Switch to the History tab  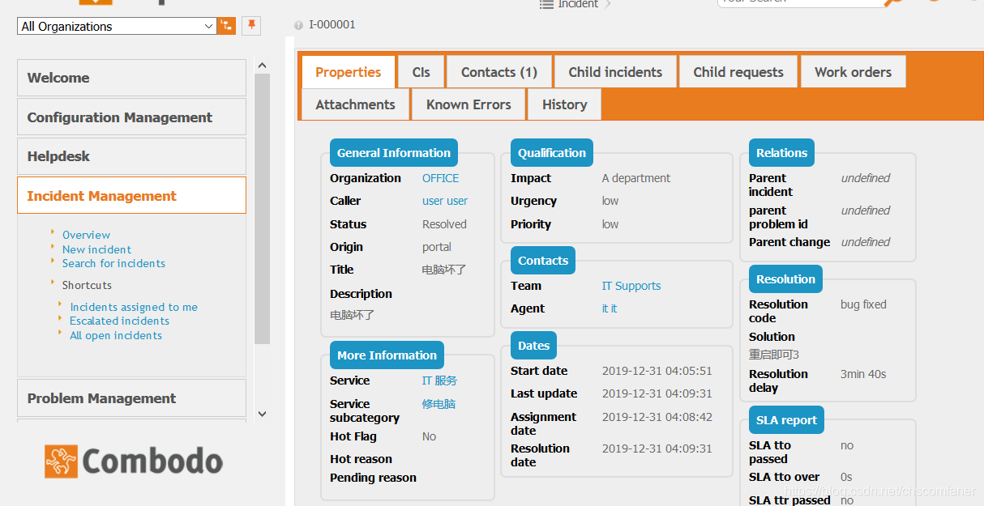click(564, 104)
